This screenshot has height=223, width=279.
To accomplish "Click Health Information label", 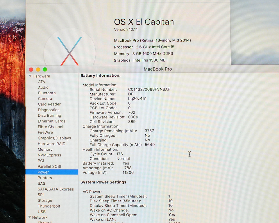I will click(100, 149).
